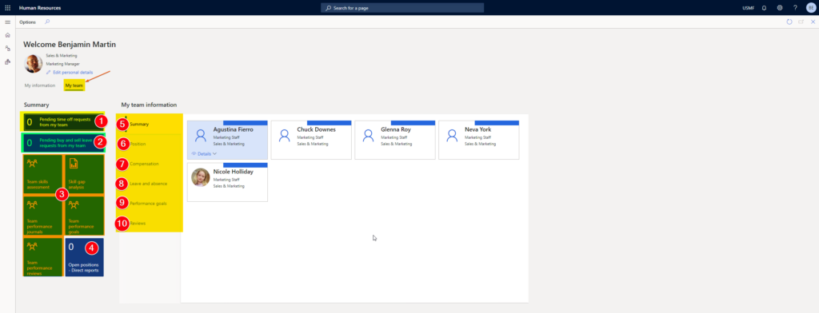Open the BE user account avatar

(811, 8)
